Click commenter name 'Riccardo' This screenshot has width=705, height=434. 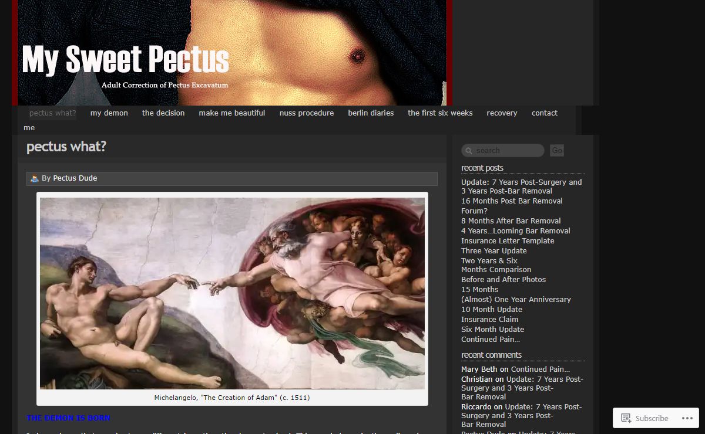coord(476,407)
